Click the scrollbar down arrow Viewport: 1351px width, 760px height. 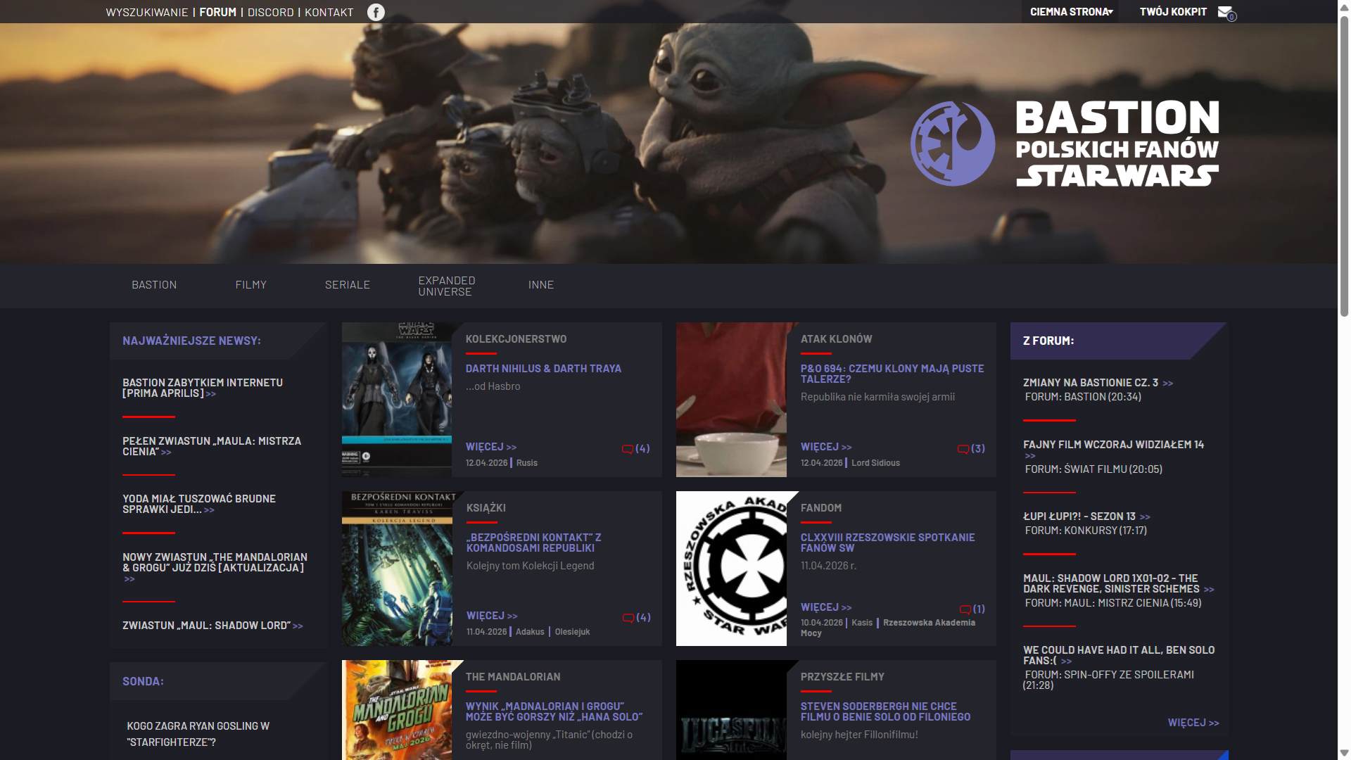1344,753
